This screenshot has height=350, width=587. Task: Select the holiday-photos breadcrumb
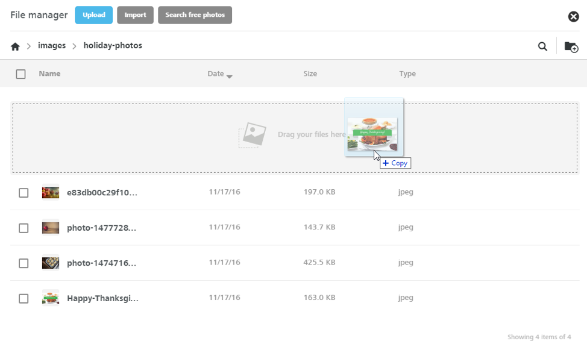point(113,46)
